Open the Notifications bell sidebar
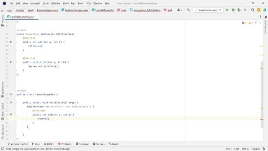This screenshot has height=151, width=268. pyautogui.click(x=265, y=25)
